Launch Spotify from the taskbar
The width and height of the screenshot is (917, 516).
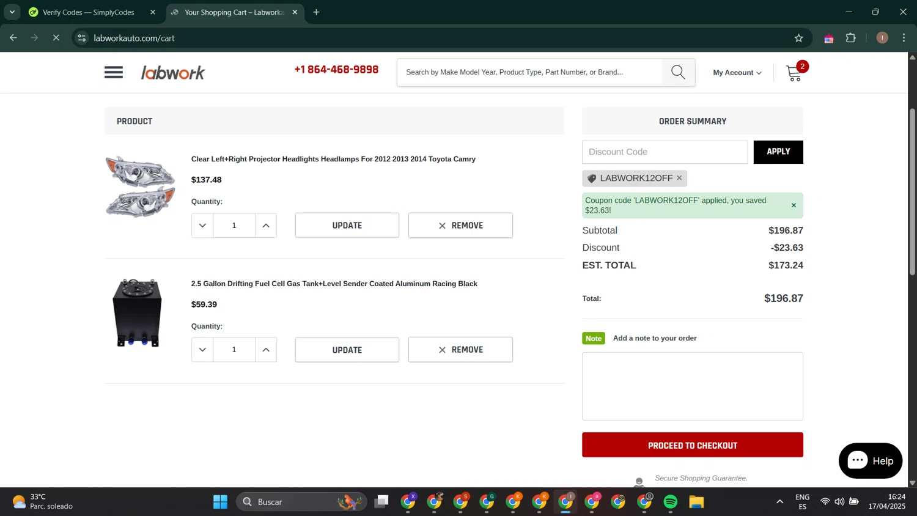(x=671, y=502)
